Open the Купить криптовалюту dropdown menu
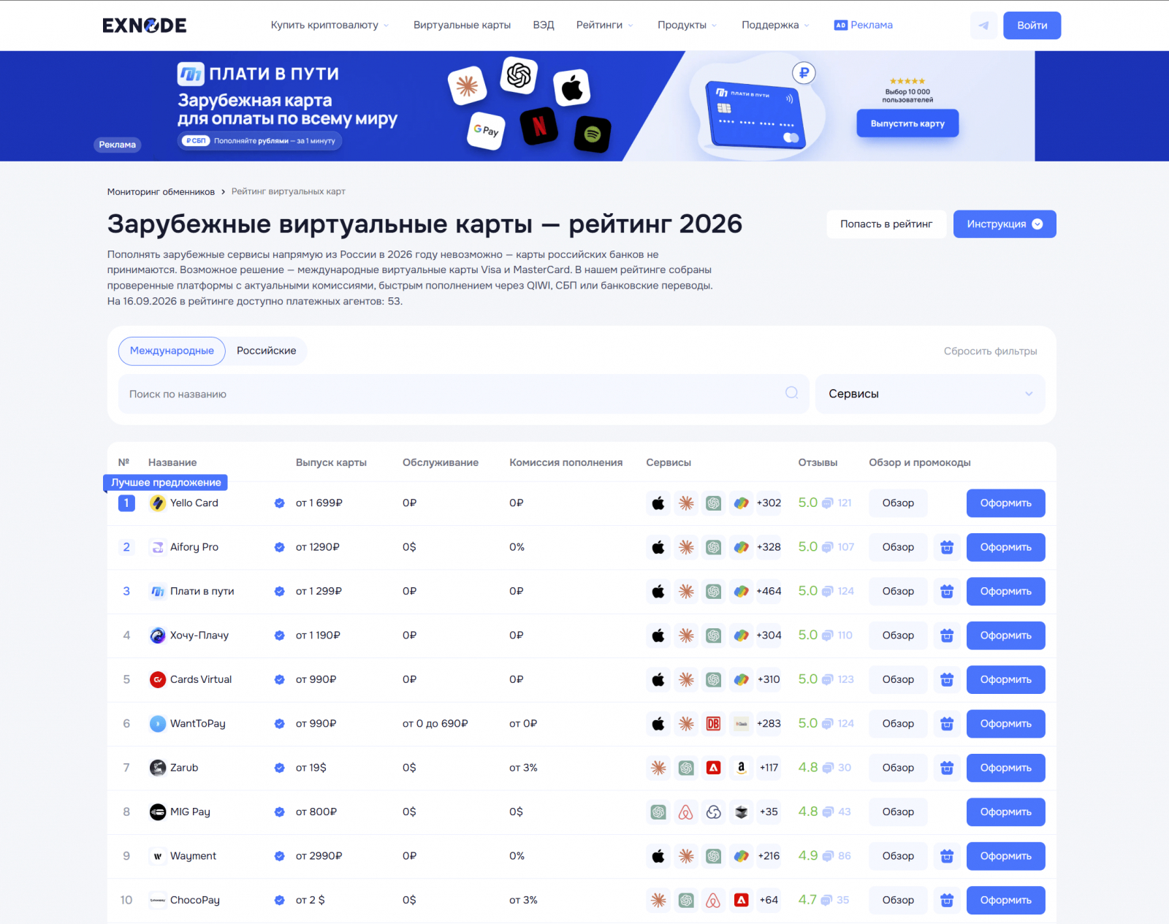This screenshot has width=1169, height=924. pos(330,25)
